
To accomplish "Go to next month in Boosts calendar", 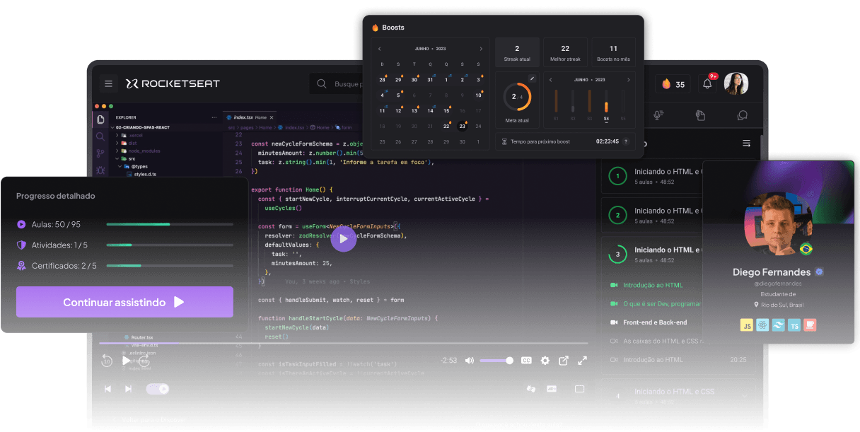I will 481,49.
